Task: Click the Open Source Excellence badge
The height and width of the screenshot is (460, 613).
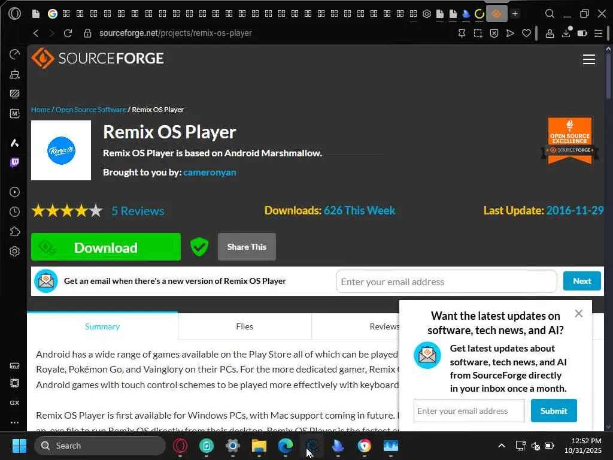Action: tap(570, 140)
